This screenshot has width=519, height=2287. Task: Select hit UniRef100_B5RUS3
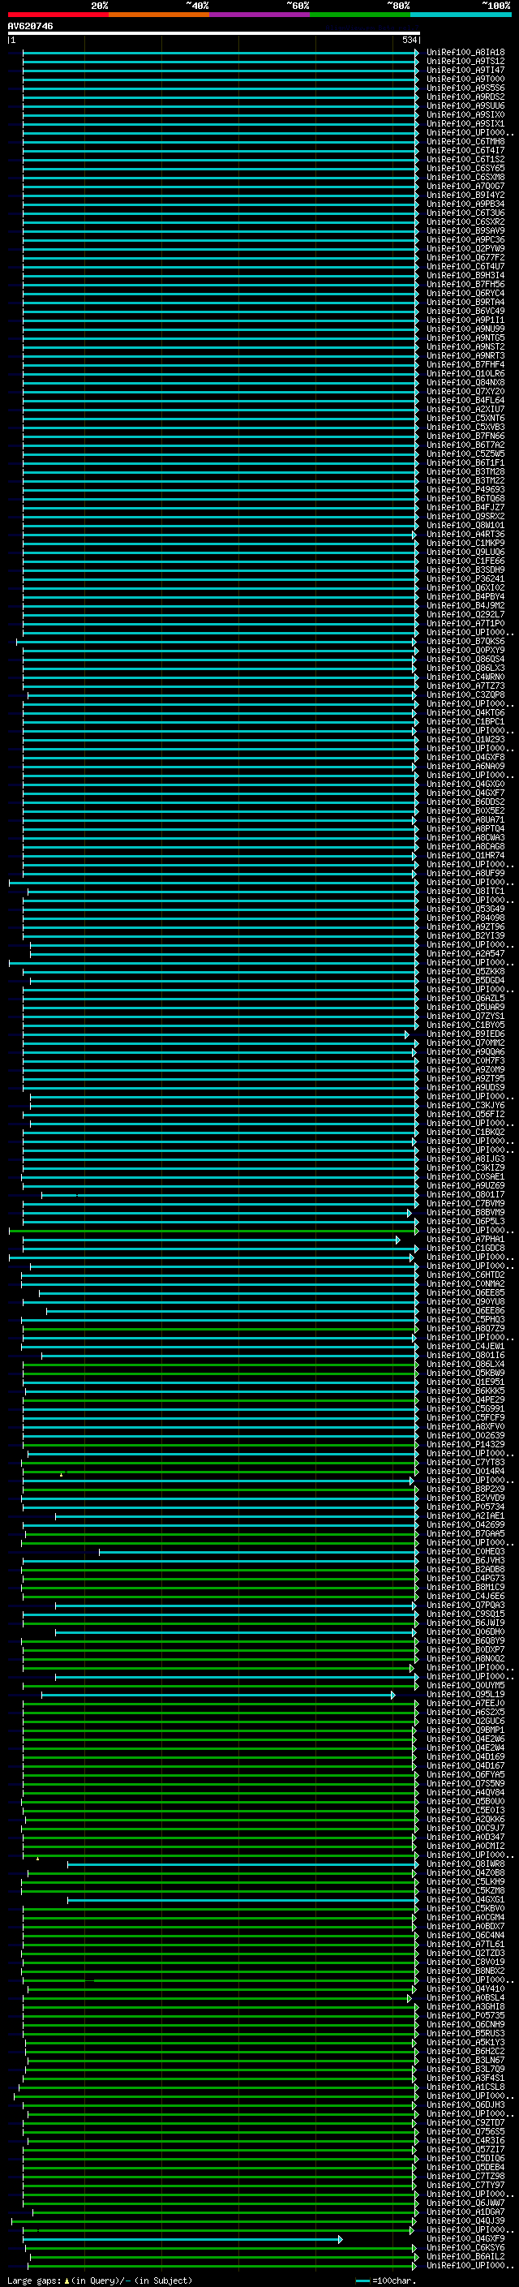point(465,2035)
